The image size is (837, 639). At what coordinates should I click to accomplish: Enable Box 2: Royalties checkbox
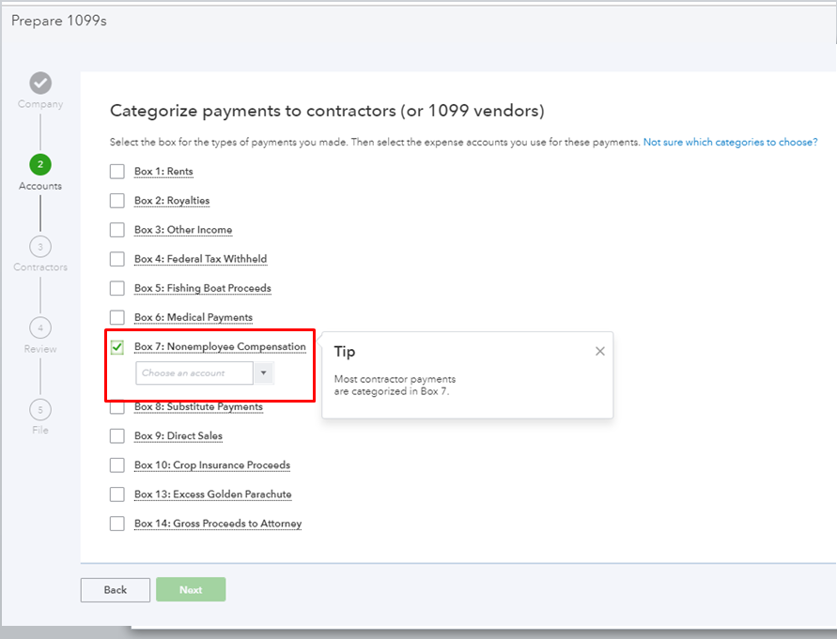pyautogui.click(x=117, y=201)
